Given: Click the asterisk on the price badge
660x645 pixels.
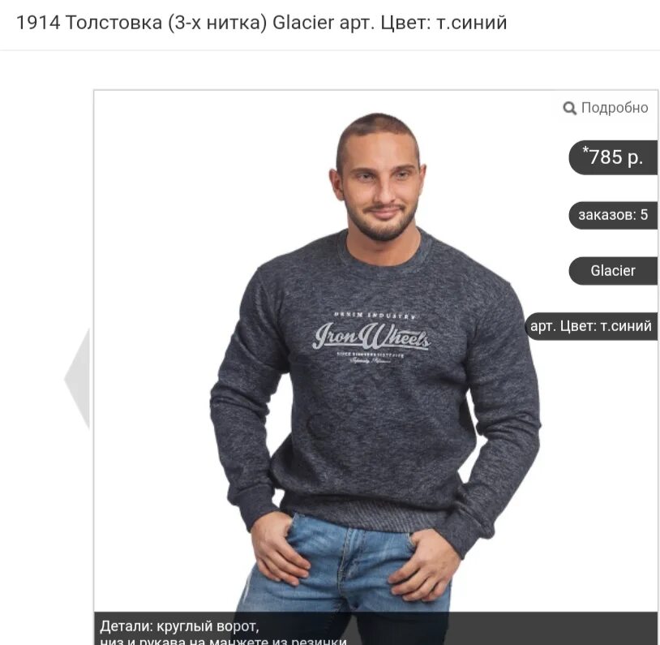Looking at the screenshot, I should point(585,150).
